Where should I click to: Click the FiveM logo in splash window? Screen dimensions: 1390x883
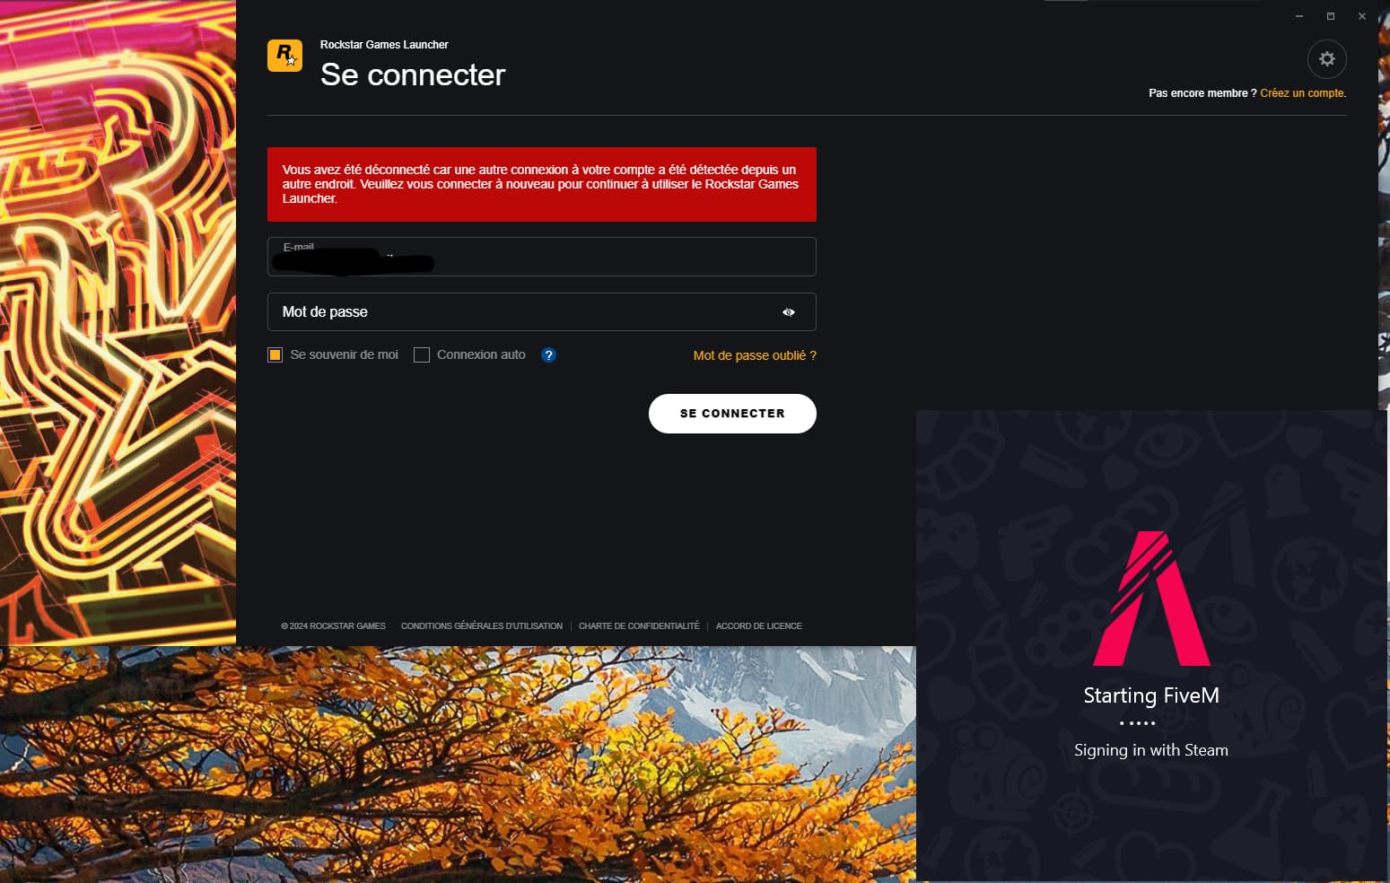pyautogui.click(x=1151, y=599)
